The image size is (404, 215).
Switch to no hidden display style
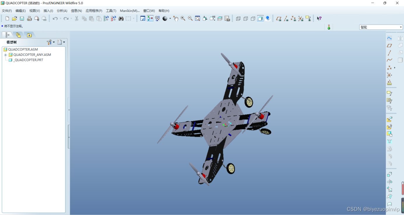253,18
